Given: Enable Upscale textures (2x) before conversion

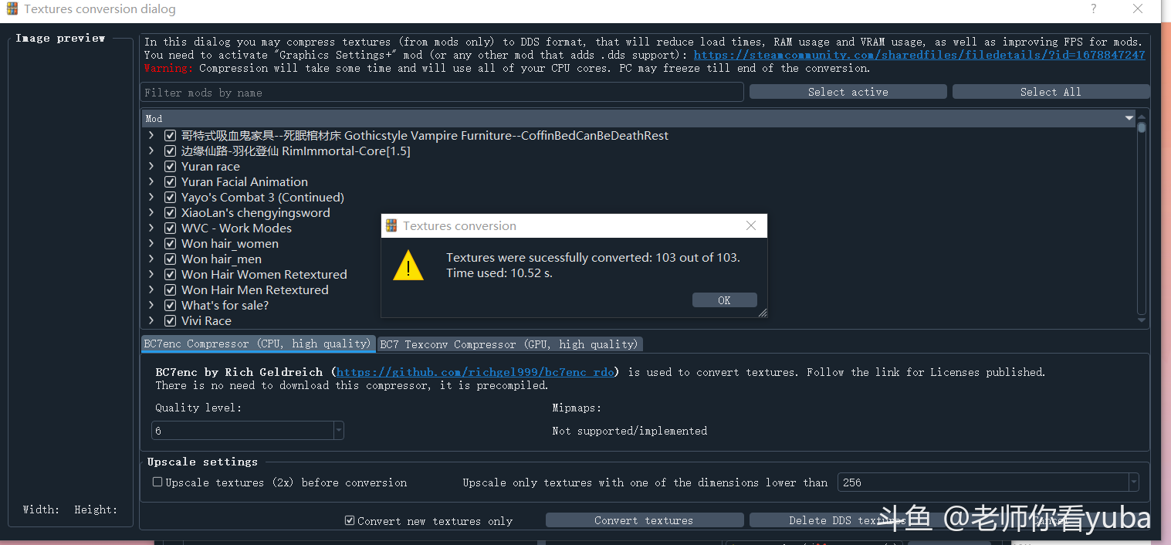Looking at the screenshot, I should [158, 482].
